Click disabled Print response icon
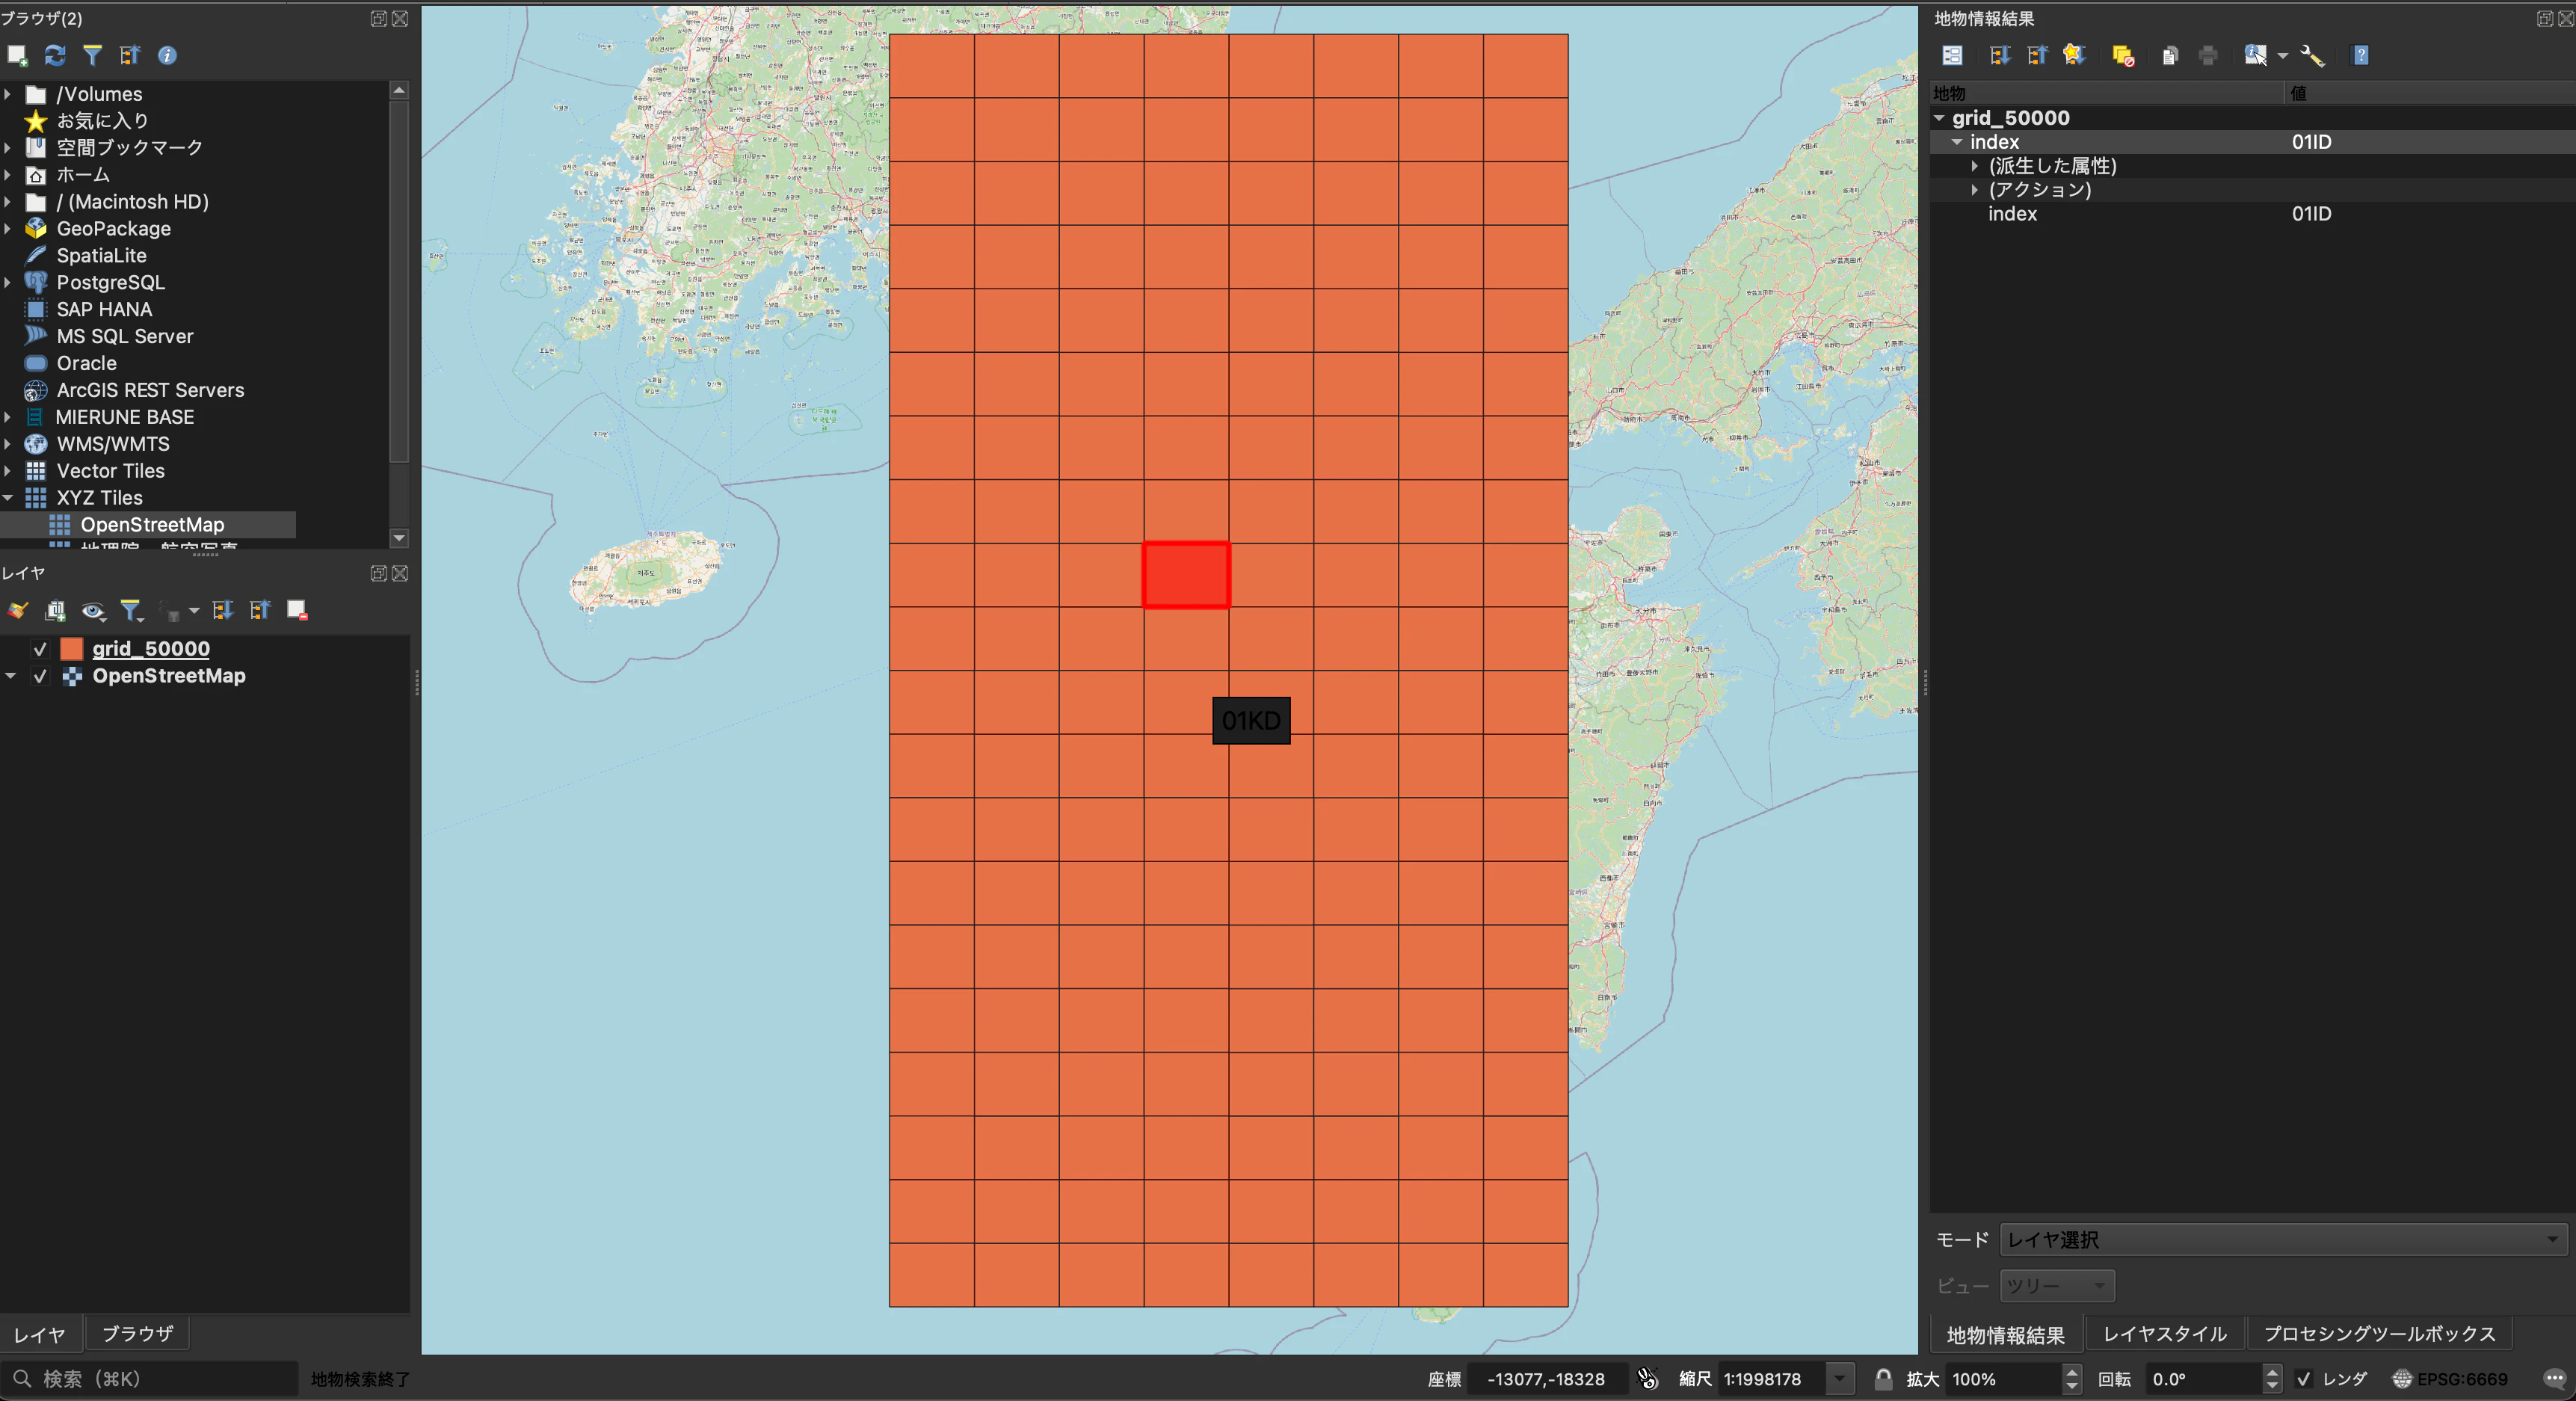2576x1401 pixels. (2208, 55)
